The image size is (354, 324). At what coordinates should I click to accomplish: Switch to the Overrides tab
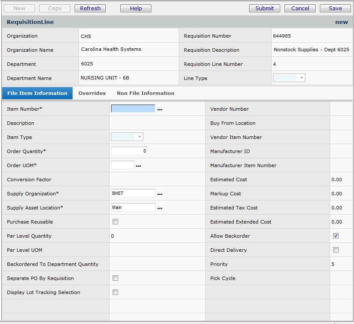(92, 93)
